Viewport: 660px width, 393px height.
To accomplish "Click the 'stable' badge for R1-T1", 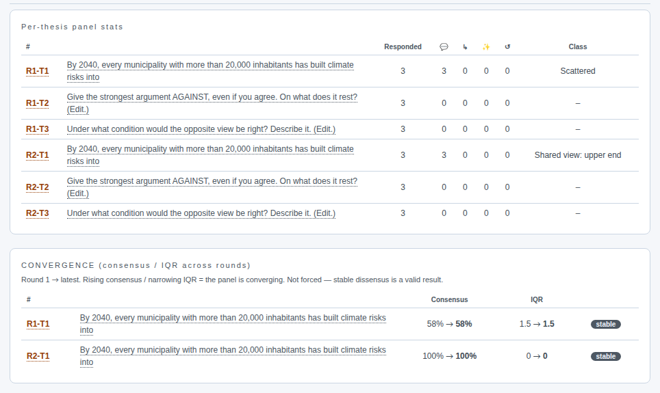I will coord(606,324).
